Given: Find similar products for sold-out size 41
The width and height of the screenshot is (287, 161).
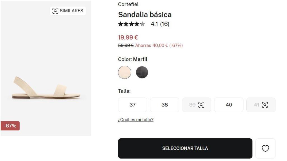Looking at the screenshot, I should [265, 104].
